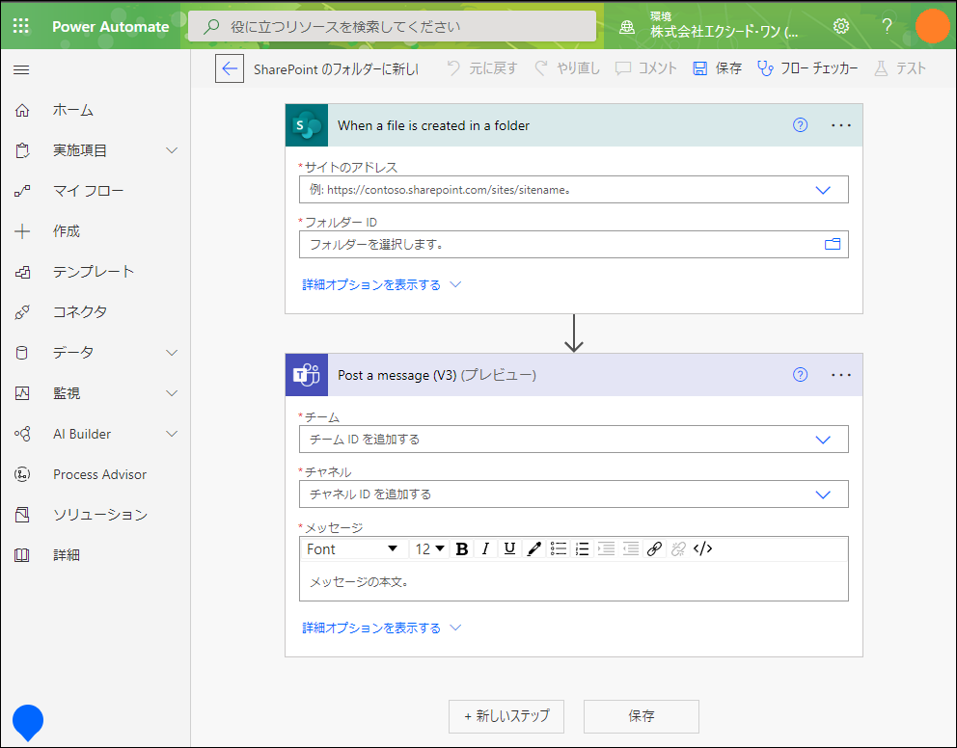Insert a hyperlink in message
The width and height of the screenshot is (957, 748).
coord(654,548)
